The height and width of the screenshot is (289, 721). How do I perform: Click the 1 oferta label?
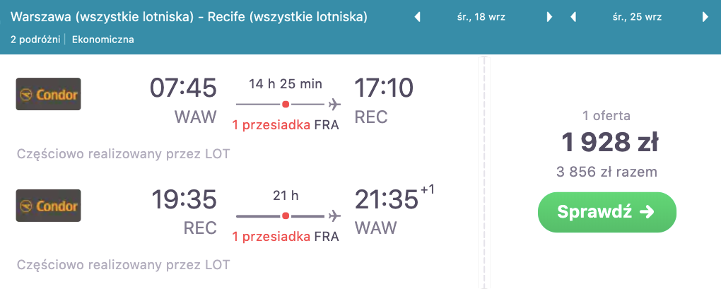pyautogui.click(x=606, y=116)
